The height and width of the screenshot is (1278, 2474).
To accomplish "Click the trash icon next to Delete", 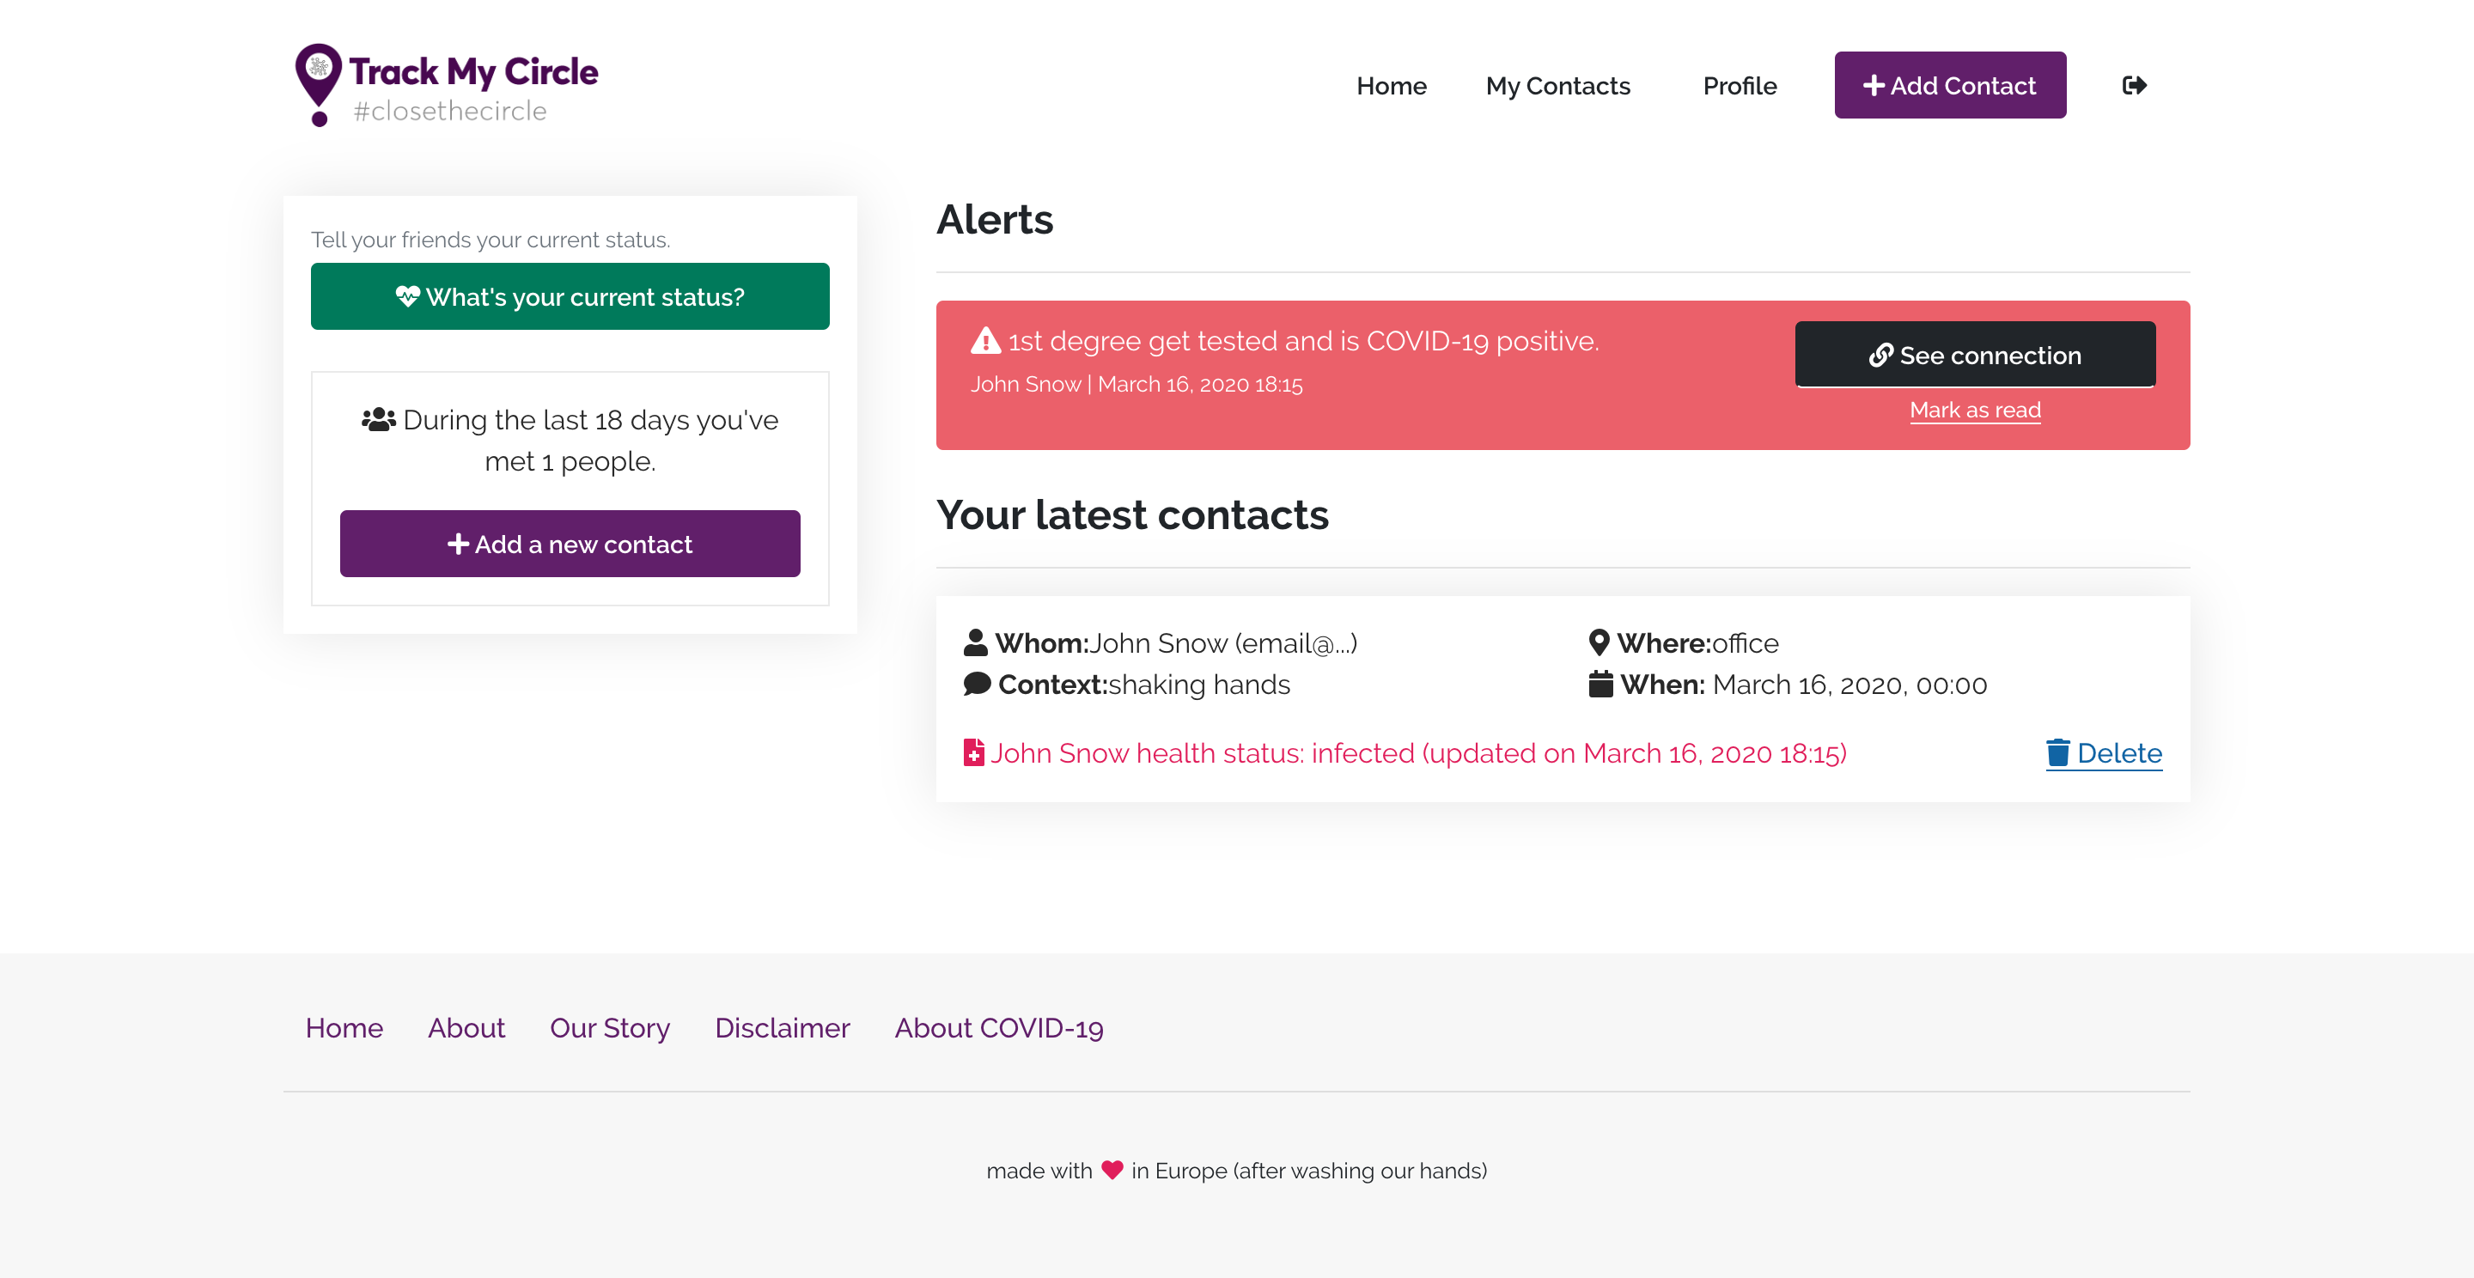I will pos(2057,752).
